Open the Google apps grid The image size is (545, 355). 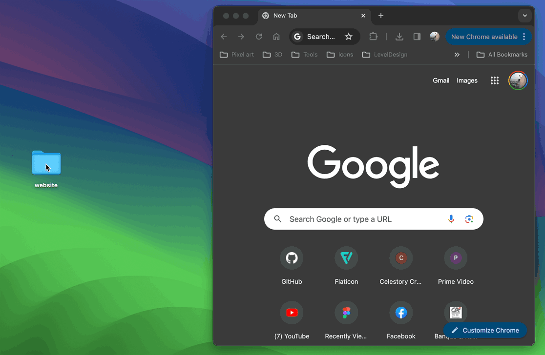495,80
